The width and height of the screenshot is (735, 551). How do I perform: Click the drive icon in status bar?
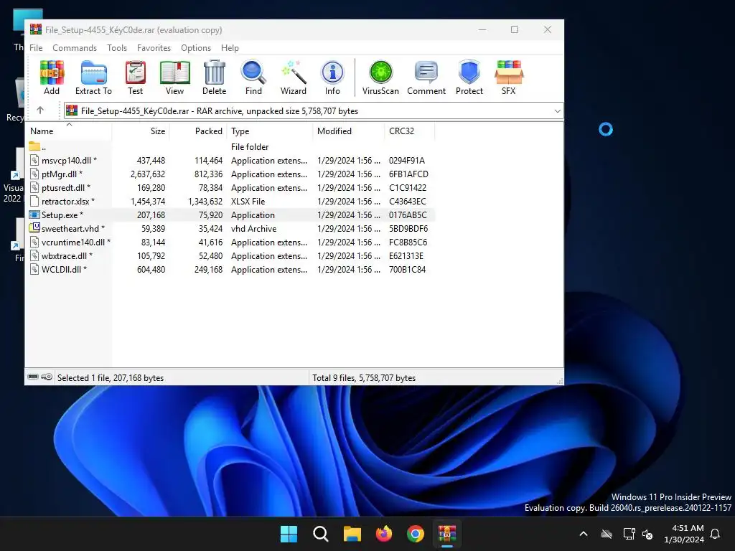click(33, 377)
